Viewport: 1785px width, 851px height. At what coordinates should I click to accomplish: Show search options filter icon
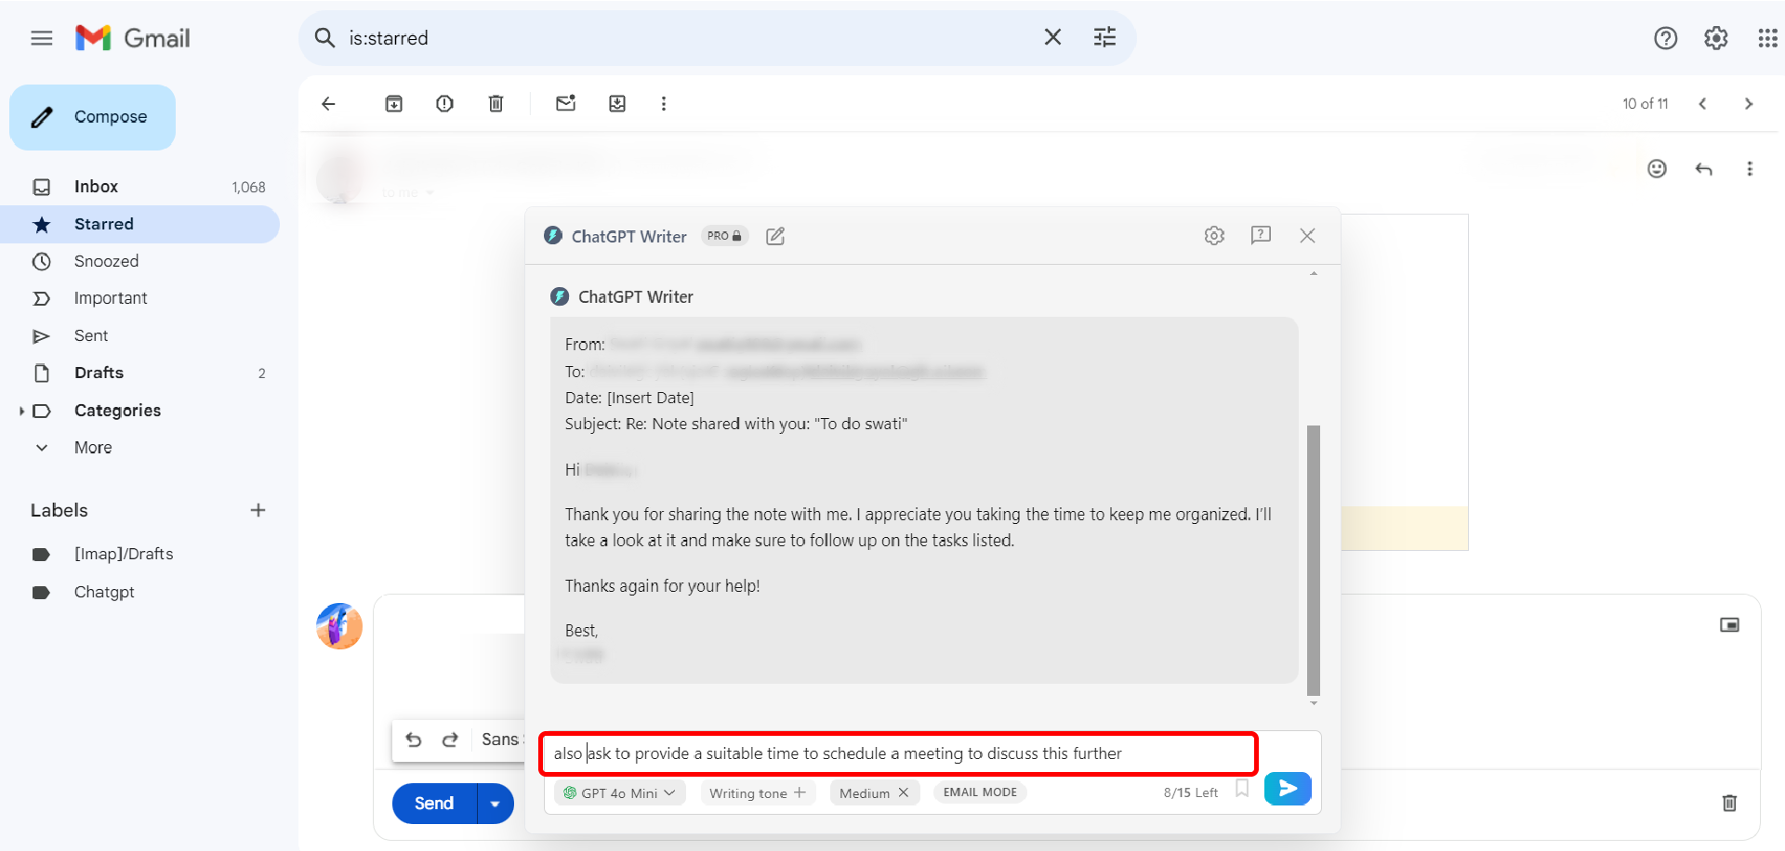[1104, 37]
